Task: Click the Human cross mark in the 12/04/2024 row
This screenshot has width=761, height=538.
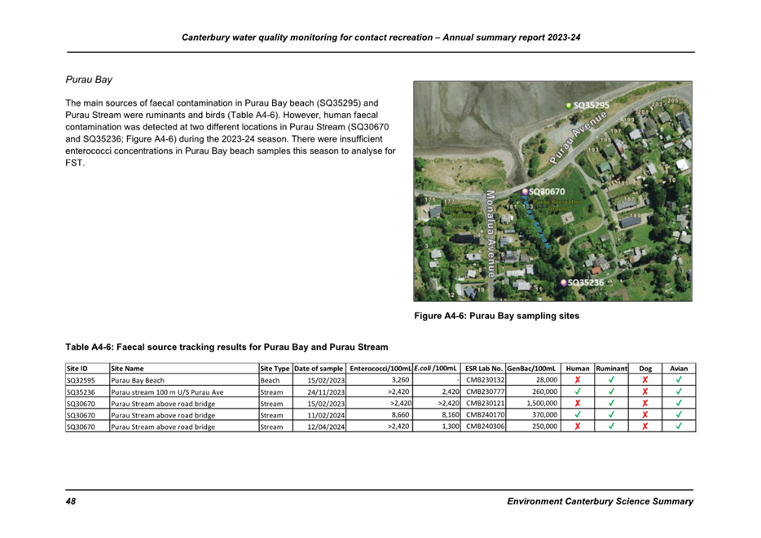Action: coord(578,426)
